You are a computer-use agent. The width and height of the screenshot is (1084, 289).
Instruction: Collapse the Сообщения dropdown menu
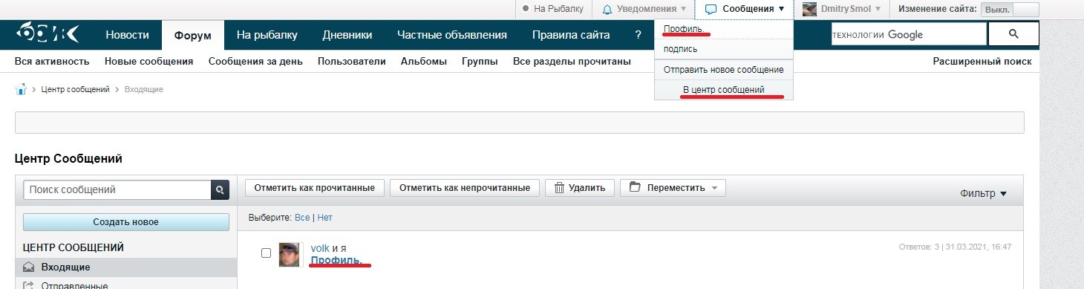coord(744,10)
